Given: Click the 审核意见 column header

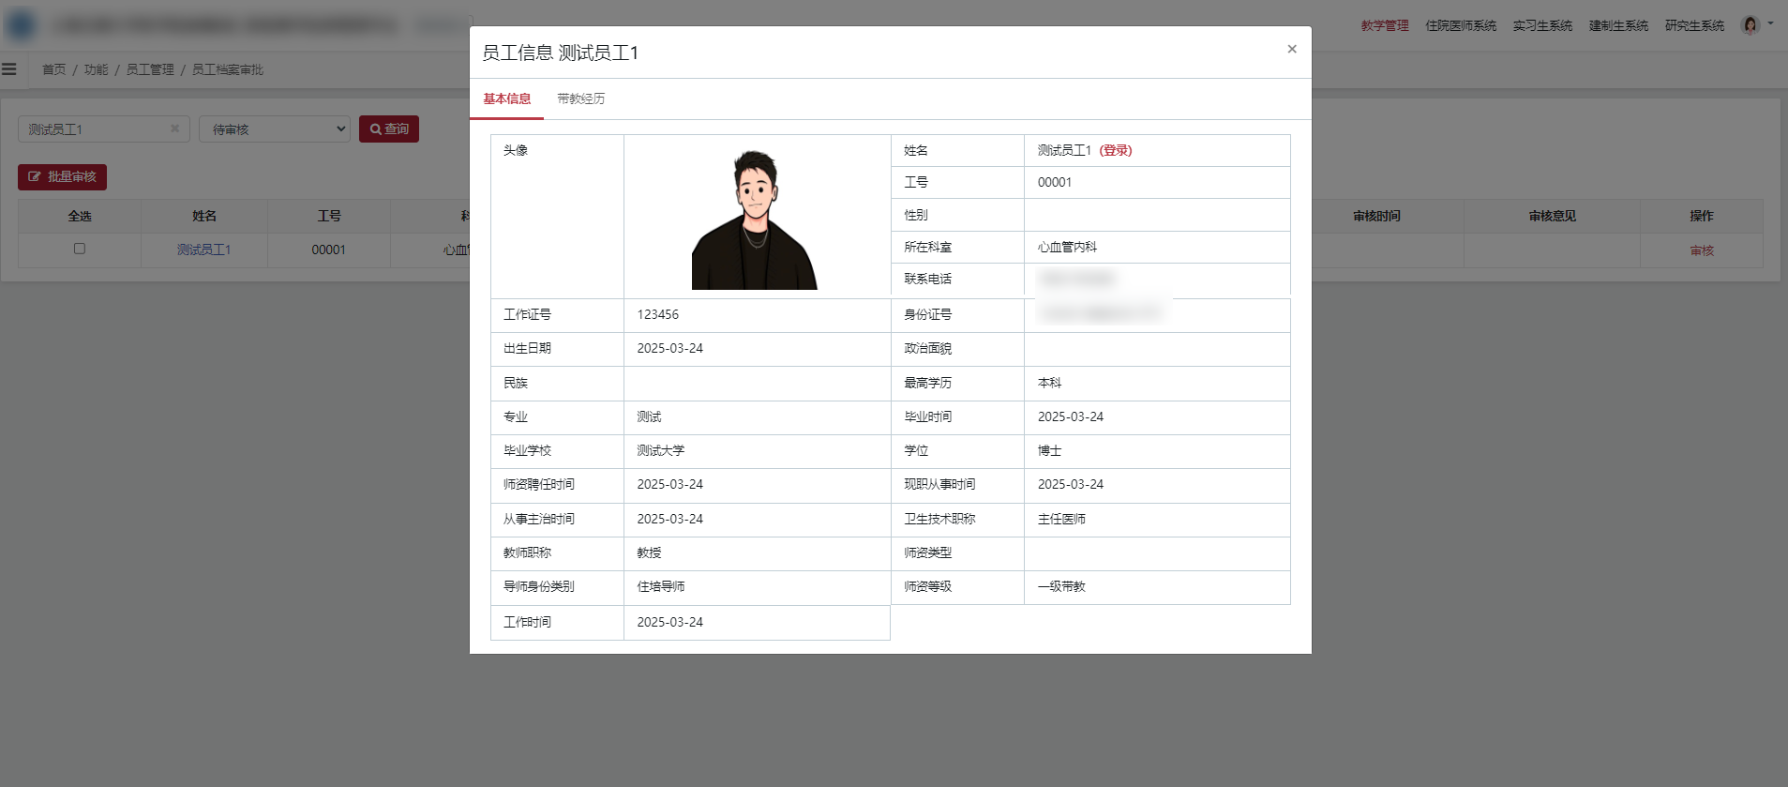Looking at the screenshot, I should 1553,216.
